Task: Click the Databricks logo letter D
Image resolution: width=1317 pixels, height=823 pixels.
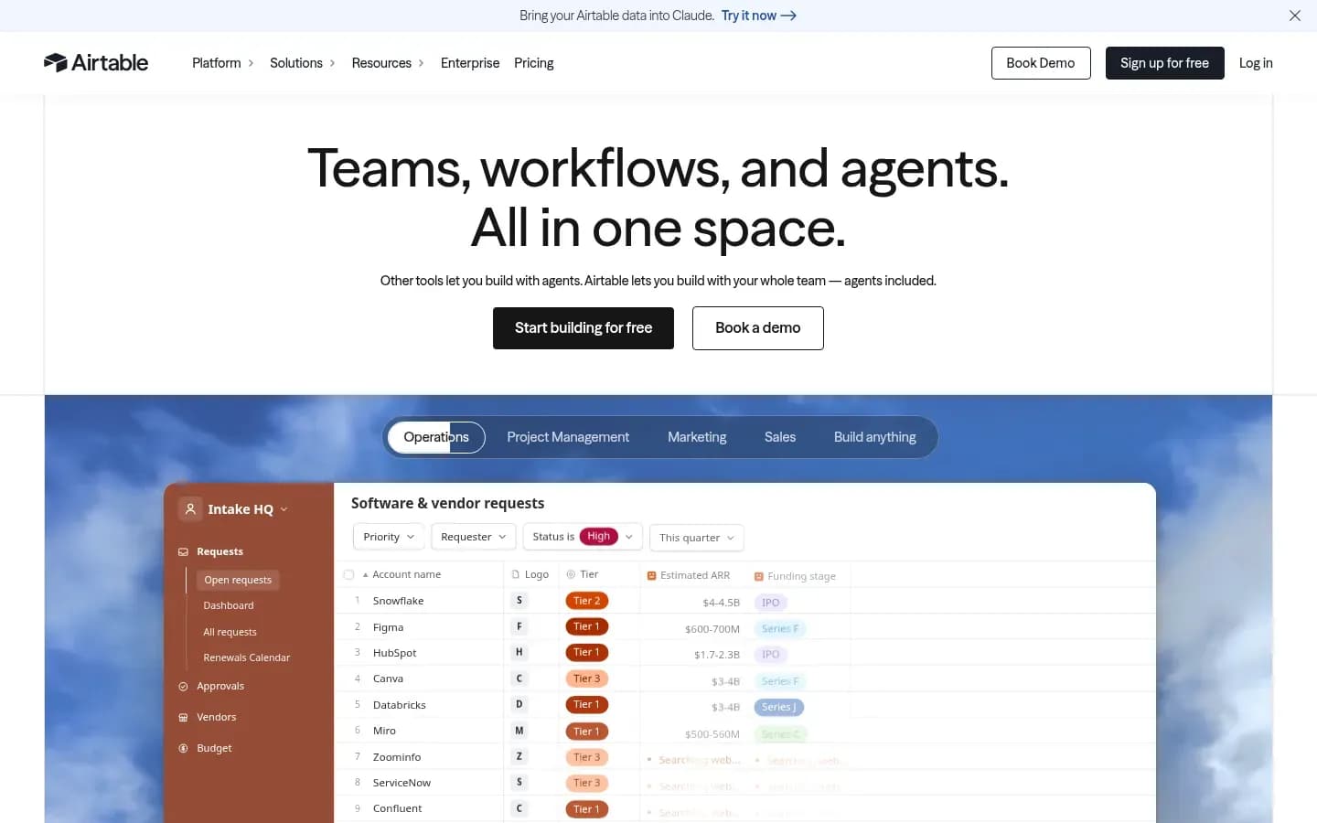Action: coord(519,705)
